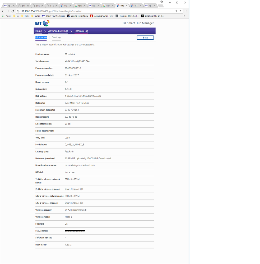Image resolution: width=260 pixels, height=264 pixels.
Task: Go to Home in breadcrumb
Action: [39, 31]
